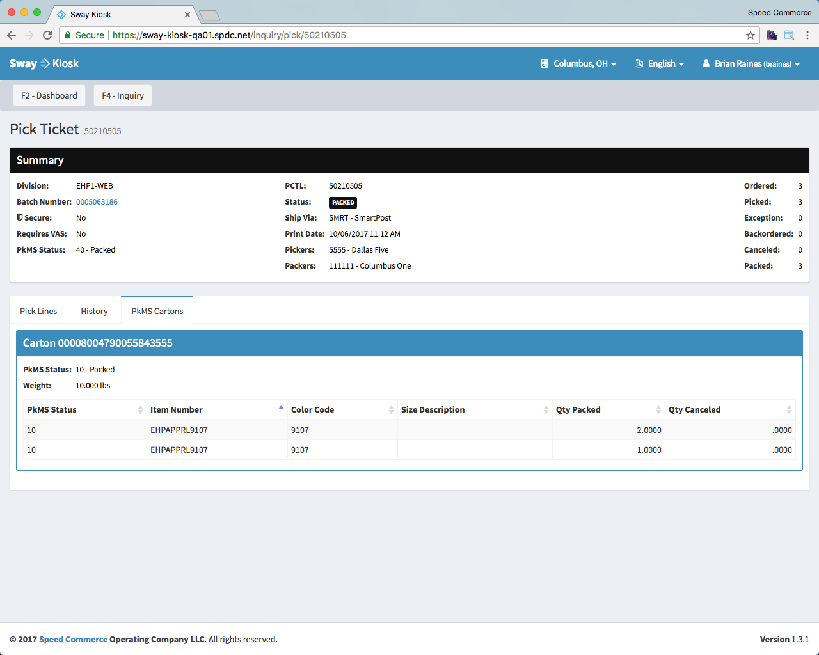
Task: Click the green secure padlock icon
Action: point(68,35)
